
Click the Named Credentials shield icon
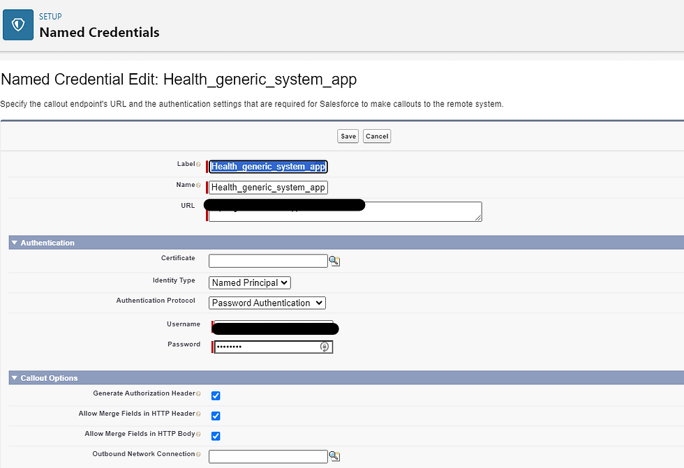[18, 25]
